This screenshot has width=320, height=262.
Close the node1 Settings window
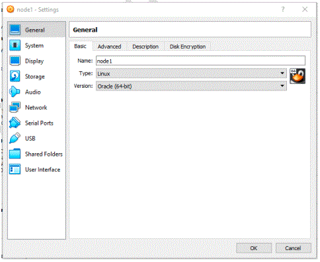click(305, 9)
